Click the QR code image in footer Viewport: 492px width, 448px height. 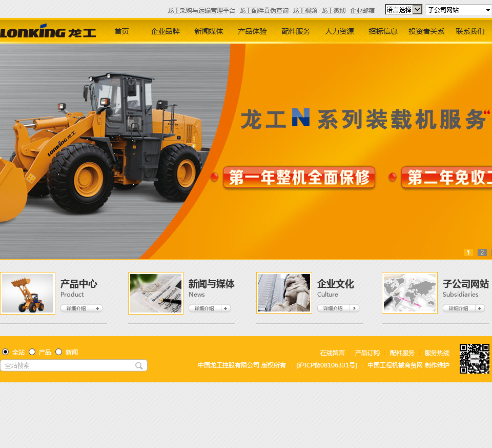click(475, 359)
